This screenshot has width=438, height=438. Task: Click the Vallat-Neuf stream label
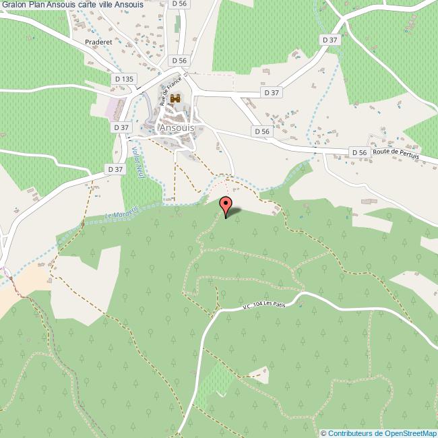(137, 162)
